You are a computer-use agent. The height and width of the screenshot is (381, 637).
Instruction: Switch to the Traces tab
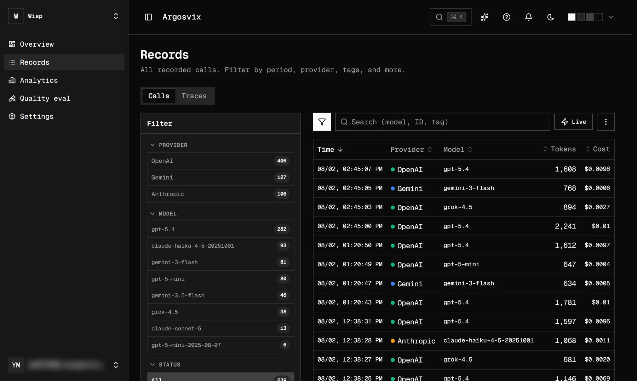tap(194, 96)
